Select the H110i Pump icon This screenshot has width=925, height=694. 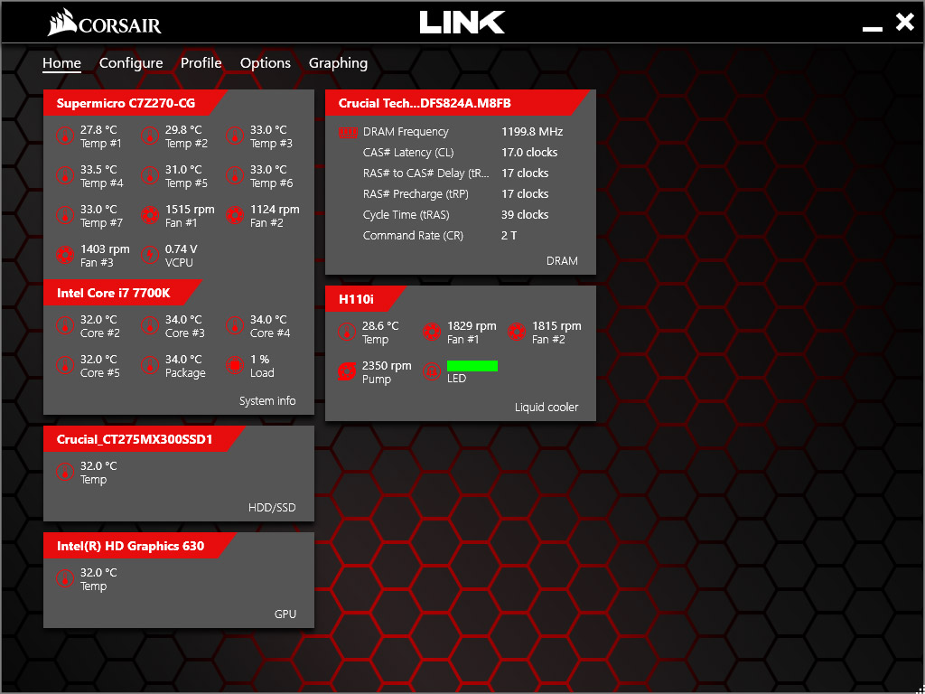pyautogui.click(x=346, y=372)
